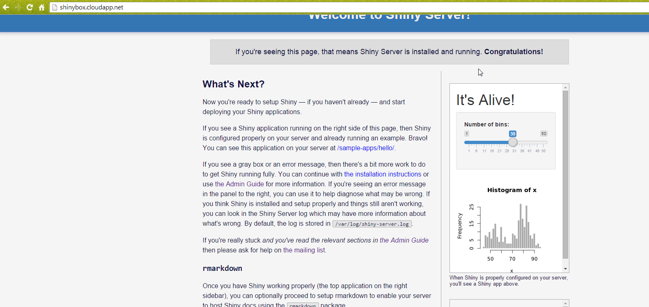Screen dimensions: 649x307
Task: Click the slider track near tick 11
Action: pyautogui.click(x=484, y=142)
